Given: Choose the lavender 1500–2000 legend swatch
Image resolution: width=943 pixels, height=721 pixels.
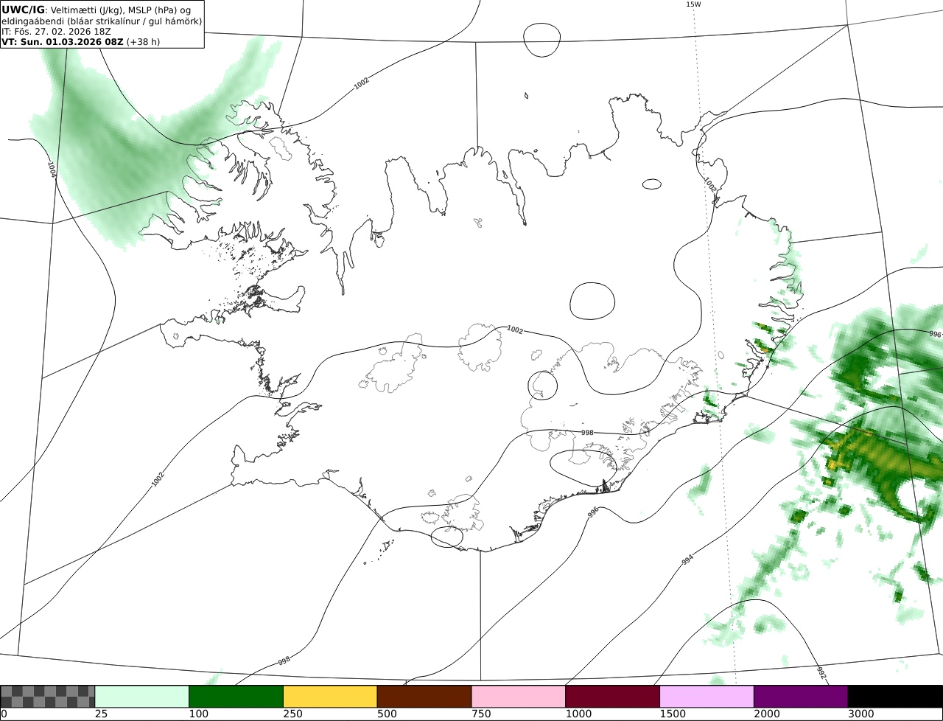Looking at the screenshot, I should pos(707,697).
